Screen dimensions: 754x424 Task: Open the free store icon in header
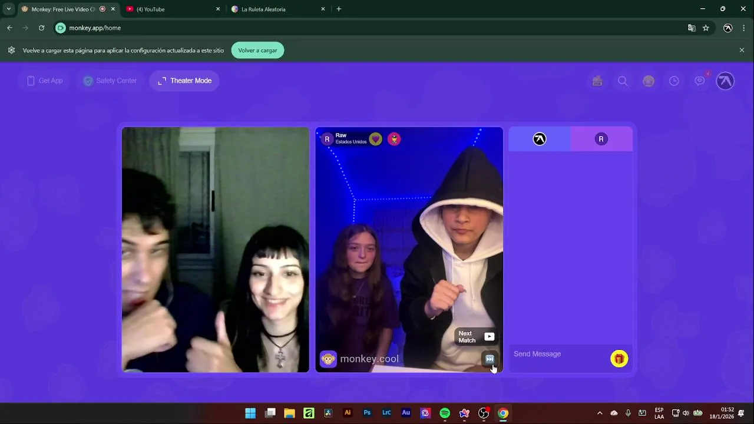tap(597, 81)
